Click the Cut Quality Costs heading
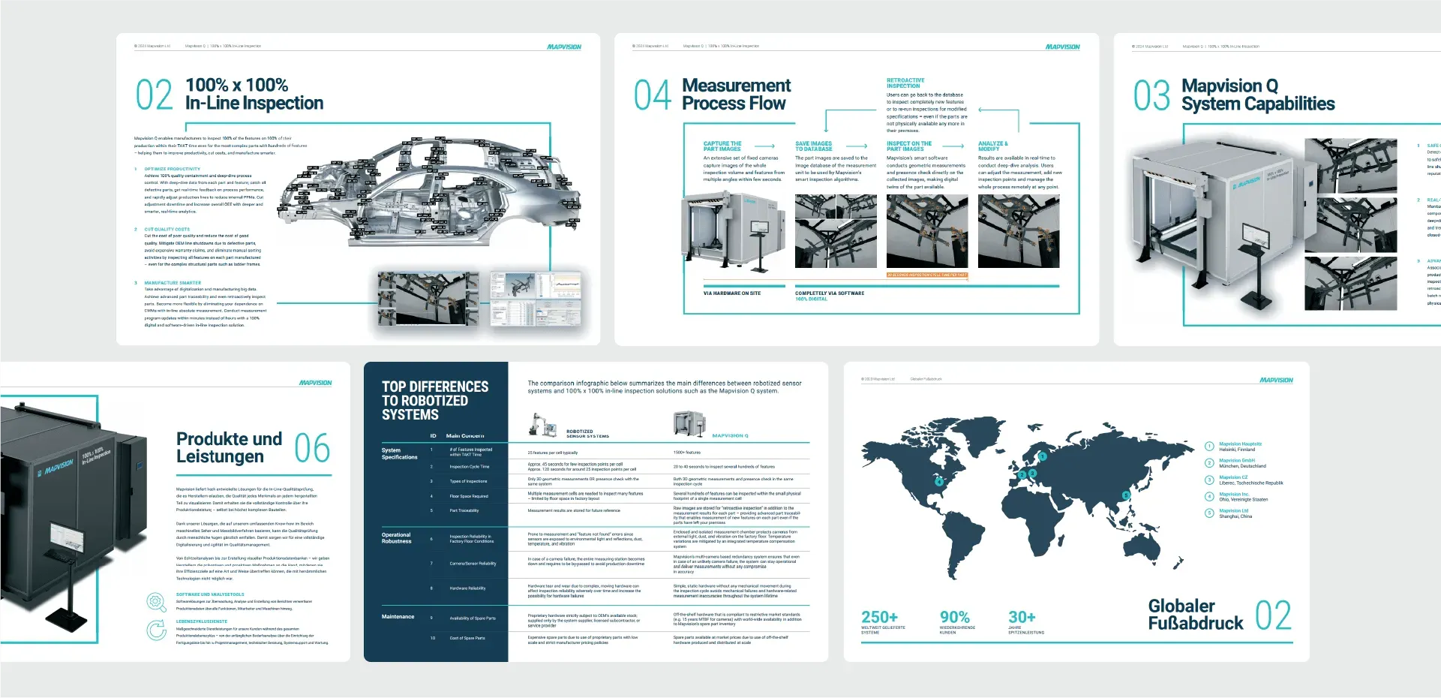The height and width of the screenshot is (698, 1441). [167, 229]
